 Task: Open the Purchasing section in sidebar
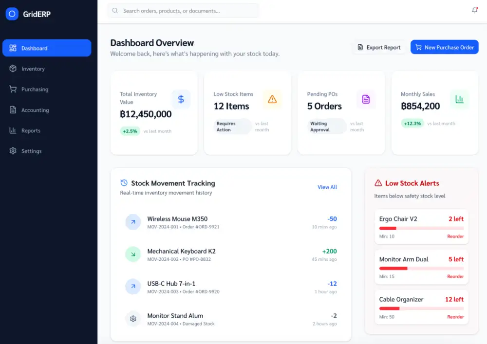12,89
